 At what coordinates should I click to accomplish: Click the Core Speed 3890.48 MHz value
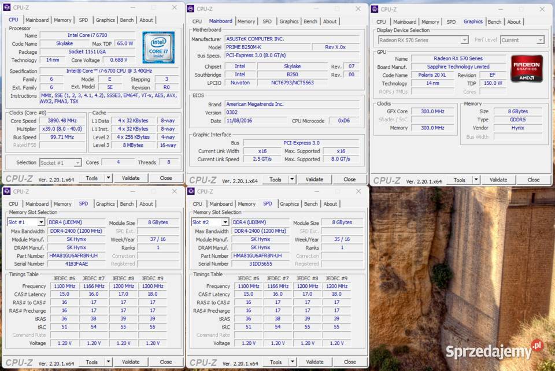pos(62,121)
